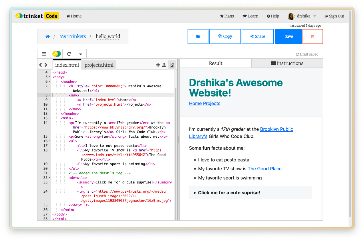Click the trinket run logo icon
364x241 pixels.
57,54
